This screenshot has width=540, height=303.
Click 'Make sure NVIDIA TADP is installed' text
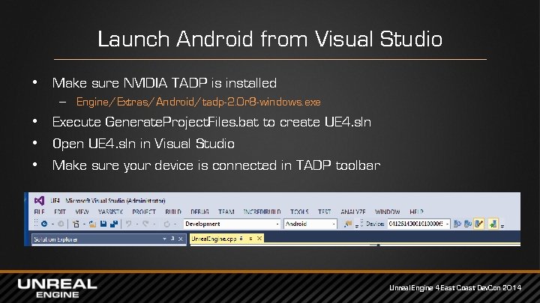click(164, 83)
